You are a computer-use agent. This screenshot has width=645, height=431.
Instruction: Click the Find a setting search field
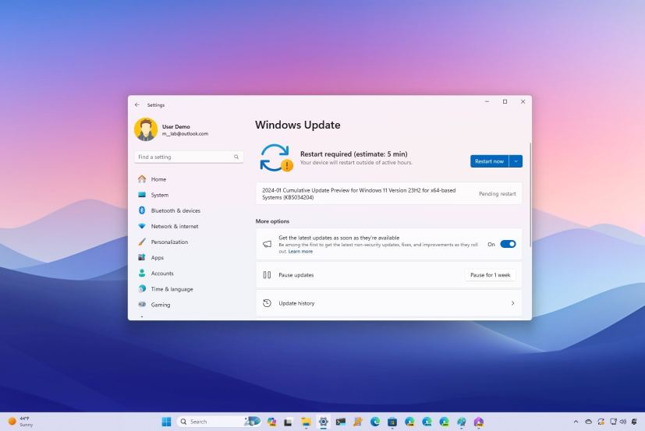[184, 157]
